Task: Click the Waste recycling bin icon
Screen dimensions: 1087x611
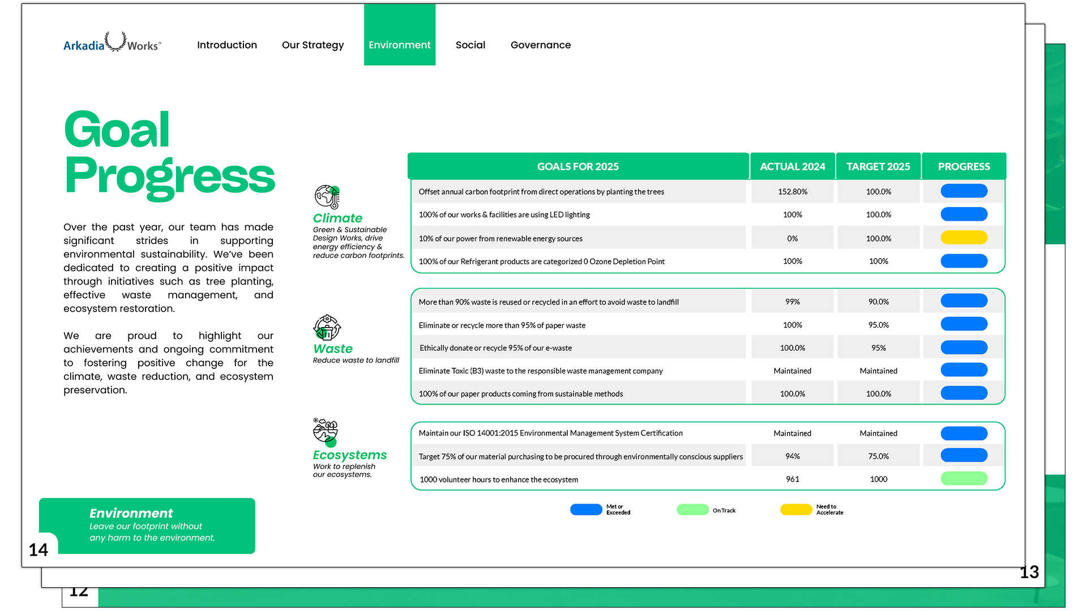Action: [327, 328]
